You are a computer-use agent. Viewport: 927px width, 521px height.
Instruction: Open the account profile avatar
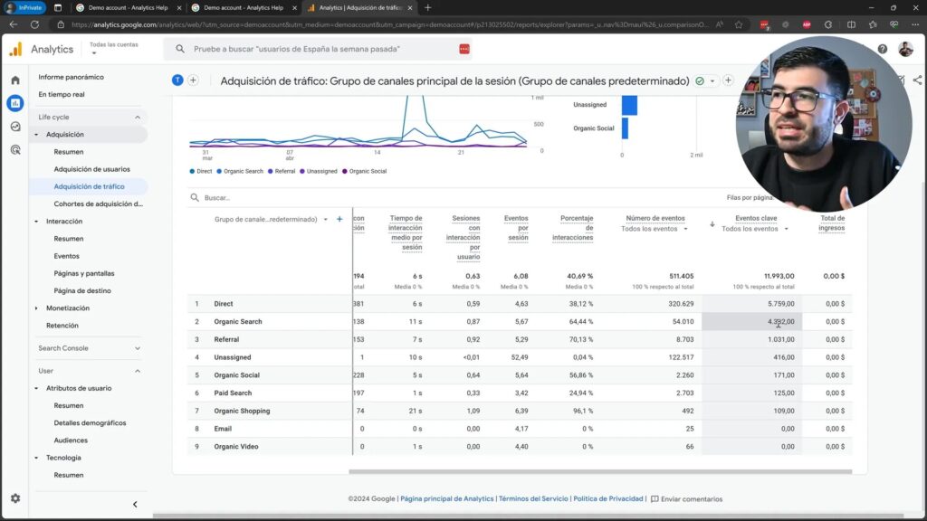(905, 49)
